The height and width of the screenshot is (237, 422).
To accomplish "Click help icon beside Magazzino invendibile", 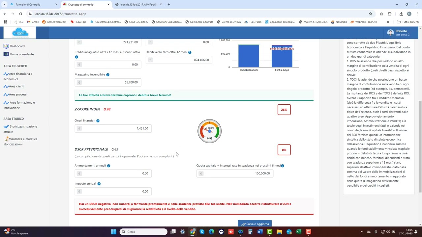I will click(x=108, y=75).
